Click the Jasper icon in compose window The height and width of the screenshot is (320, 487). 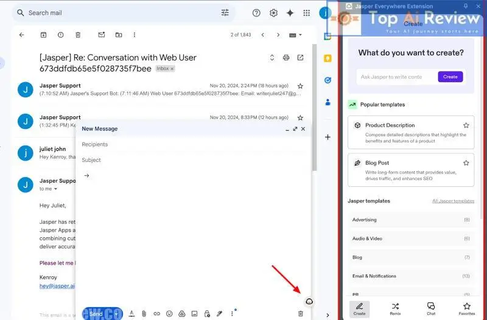[309, 301]
